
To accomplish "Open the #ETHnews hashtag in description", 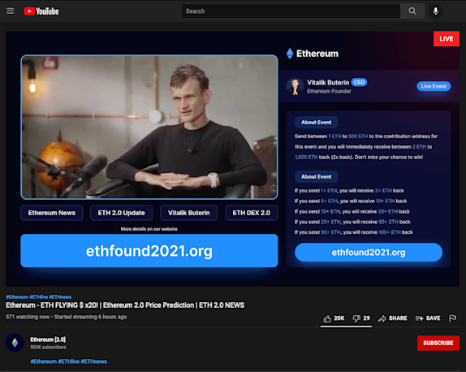I will coord(94,361).
